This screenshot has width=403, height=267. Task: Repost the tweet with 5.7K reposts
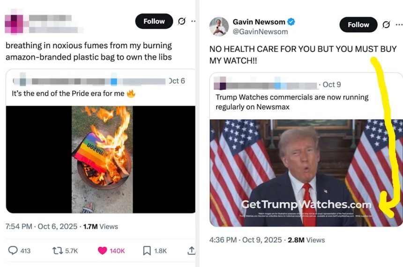[65, 251]
